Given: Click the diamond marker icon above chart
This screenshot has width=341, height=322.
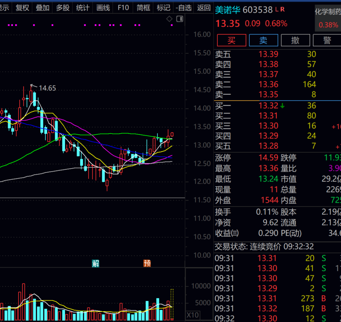Looking at the screenshot, I should tap(169, 19).
